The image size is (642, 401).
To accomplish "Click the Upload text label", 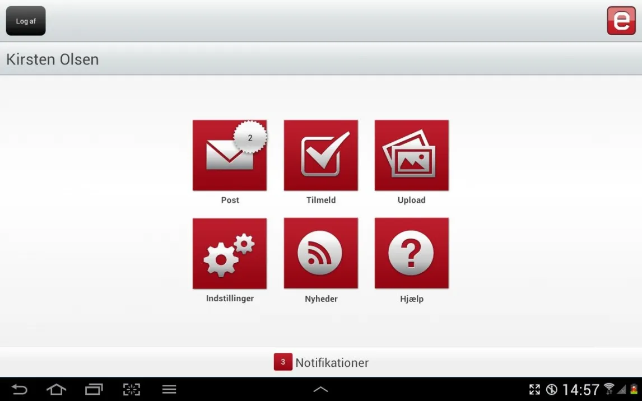I will click(411, 200).
